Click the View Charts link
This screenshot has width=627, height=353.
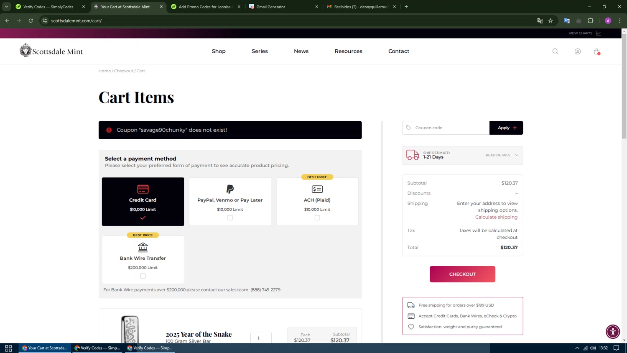tap(584, 33)
